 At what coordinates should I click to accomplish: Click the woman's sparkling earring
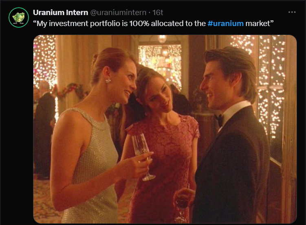tap(108, 81)
